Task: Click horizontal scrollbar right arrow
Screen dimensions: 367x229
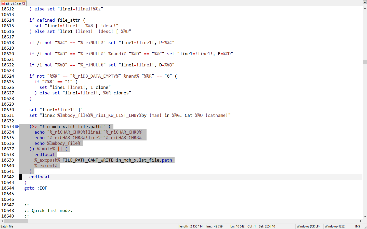Action: point(361,221)
